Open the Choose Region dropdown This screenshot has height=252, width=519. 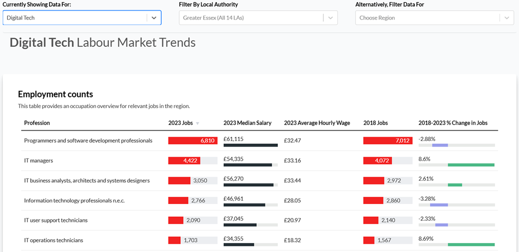pos(427,18)
